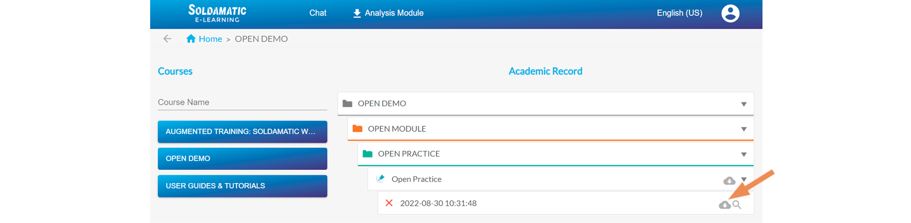Image resolution: width=911 pixels, height=223 pixels.
Task: Click the user profile avatar icon
Action: coord(730,13)
